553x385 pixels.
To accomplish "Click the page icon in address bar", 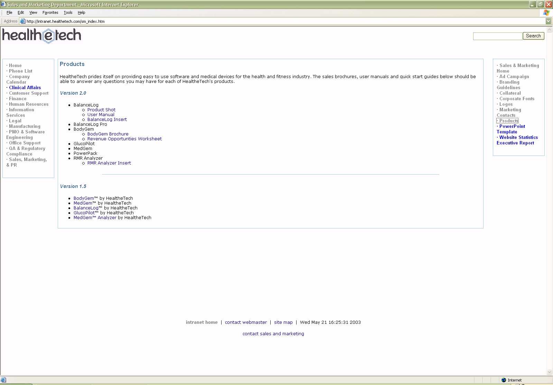I will point(23,21).
